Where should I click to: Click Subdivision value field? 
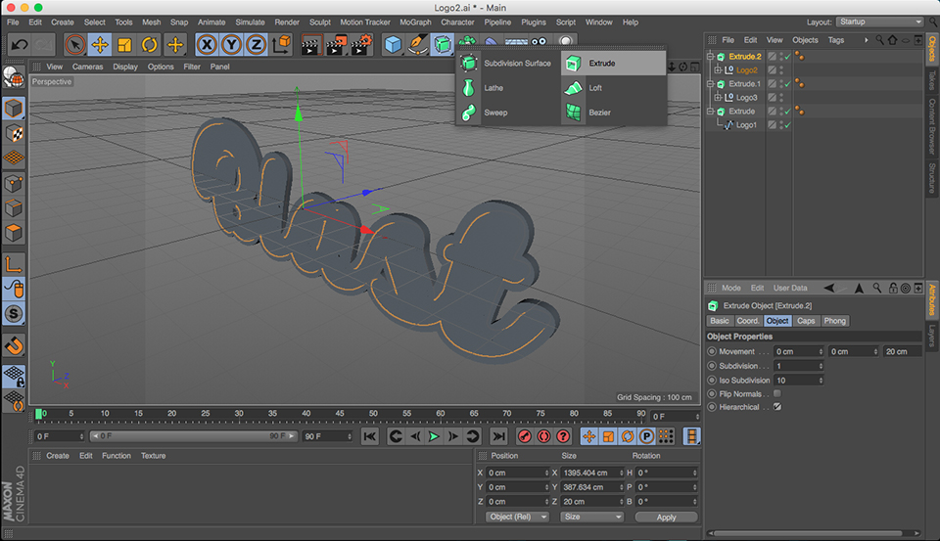798,366
